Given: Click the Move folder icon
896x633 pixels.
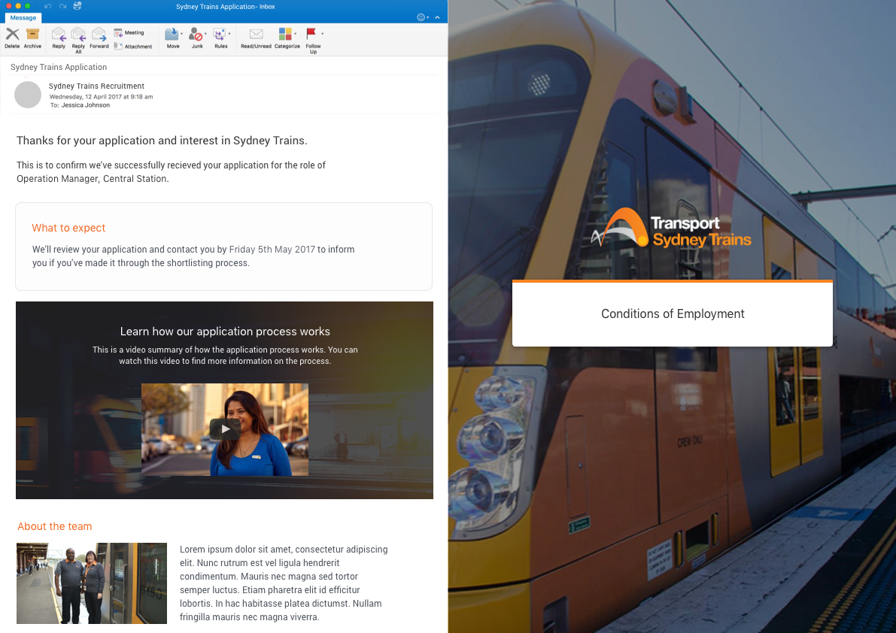Looking at the screenshot, I should coord(172,35).
